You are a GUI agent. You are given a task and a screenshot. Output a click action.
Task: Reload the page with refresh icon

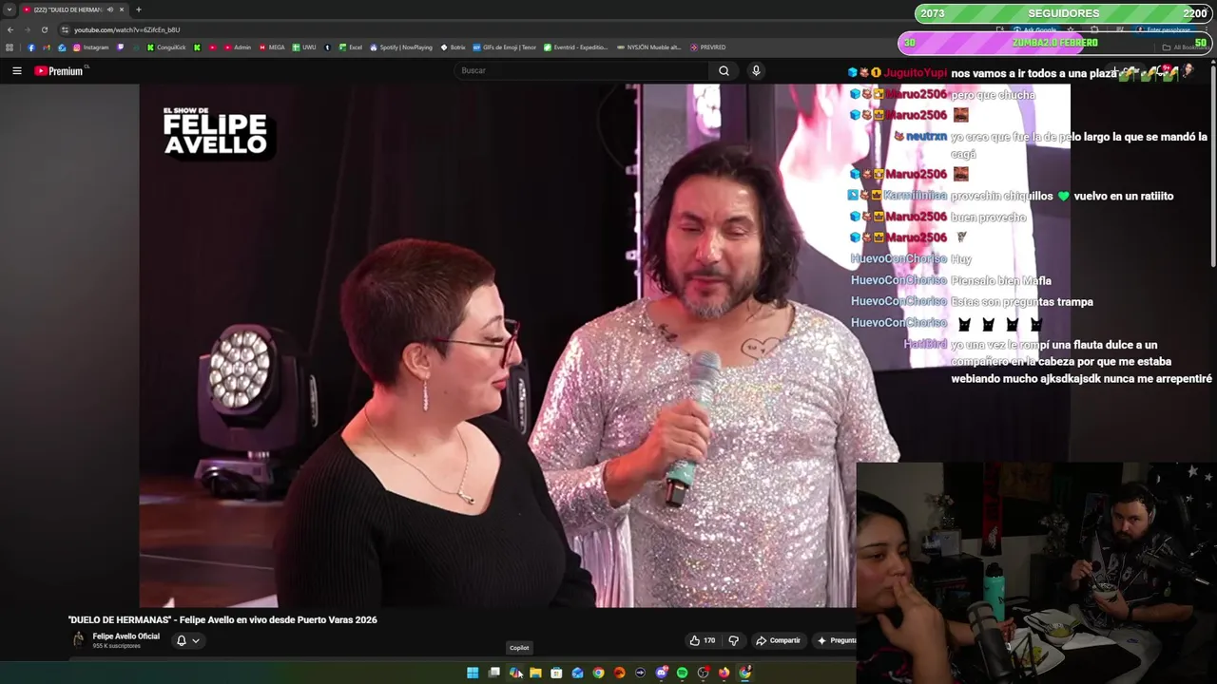click(x=45, y=29)
